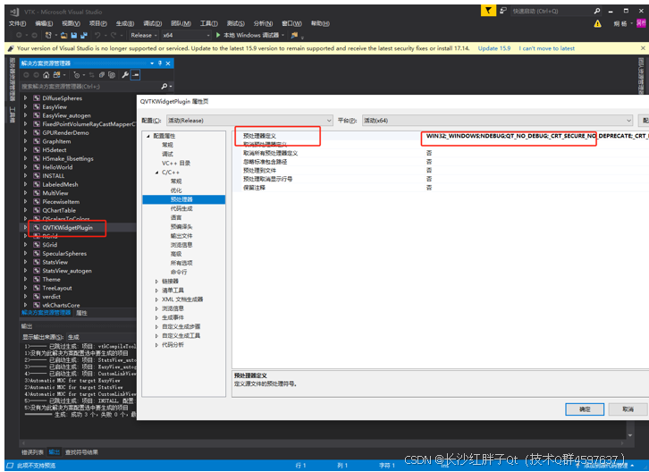Toggle Preview Selected Items in Solution Explorer
The height and width of the screenshot is (472, 649).
pos(135,75)
